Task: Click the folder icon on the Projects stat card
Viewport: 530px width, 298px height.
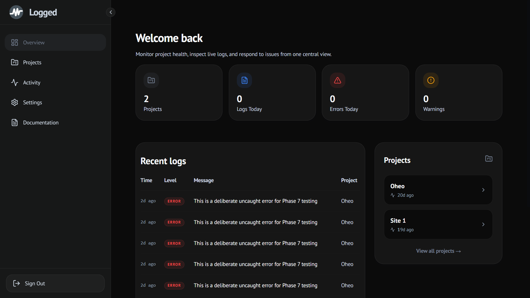Action: (151, 80)
